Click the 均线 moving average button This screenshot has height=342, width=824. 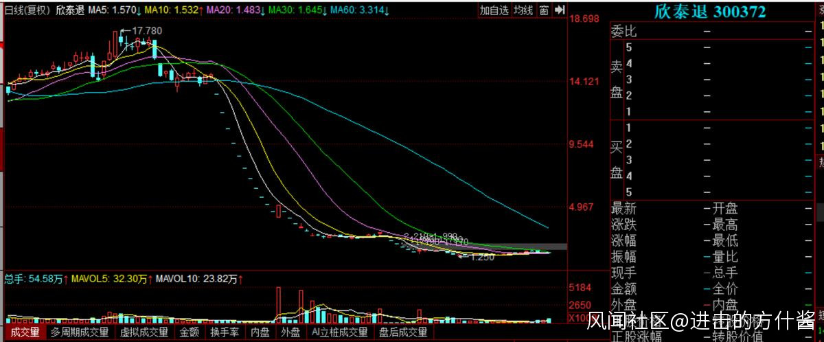(x=524, y=10)
